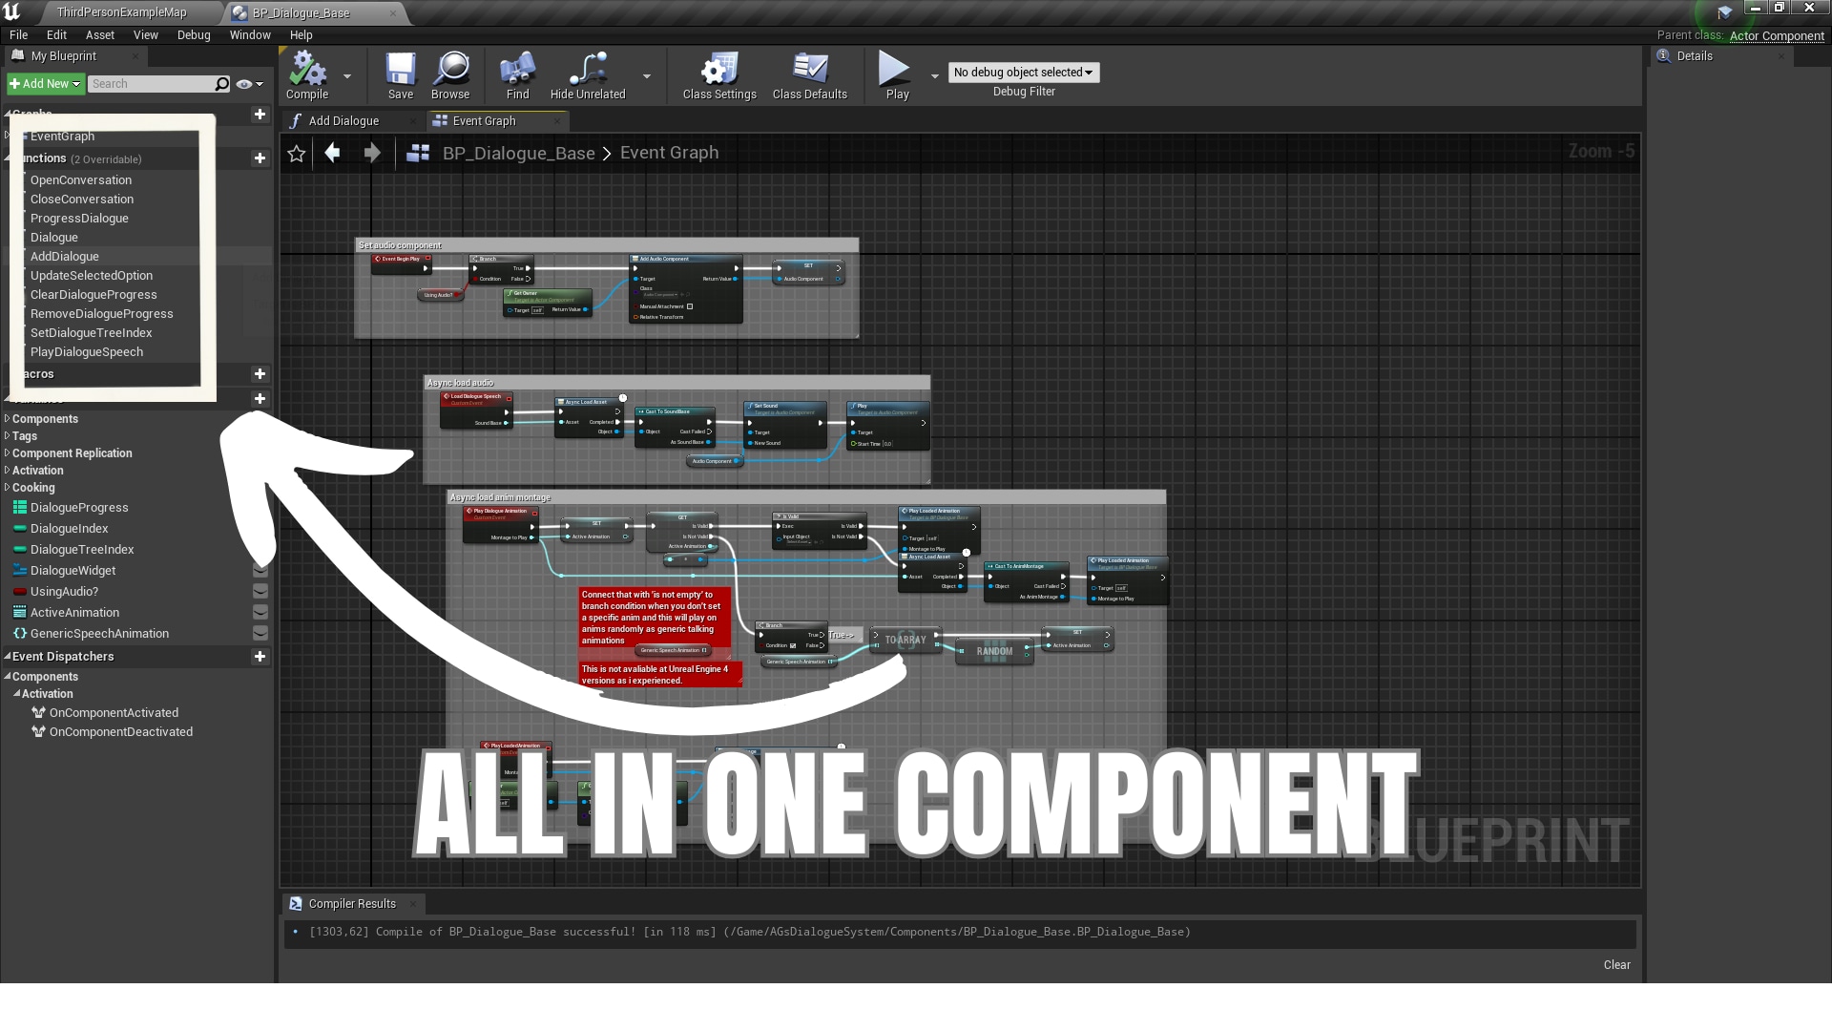Select the Browse toolbar icon
This screenshot has width=1832, height=1031.
(x=449, y=76)
